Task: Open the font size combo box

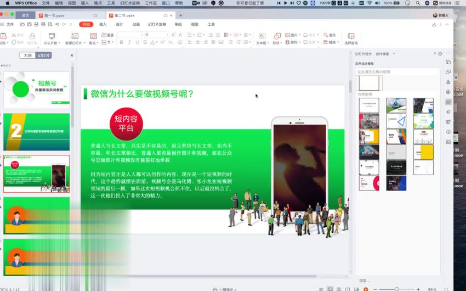Action: (157, 35)
